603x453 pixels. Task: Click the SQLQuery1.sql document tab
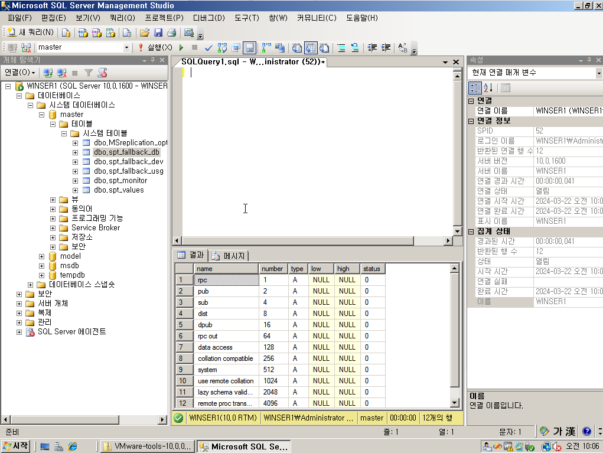(253, 62)
